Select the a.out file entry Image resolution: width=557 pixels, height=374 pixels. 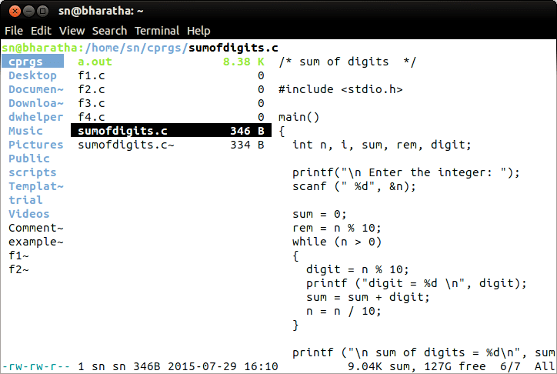click(x=95, y=62)
